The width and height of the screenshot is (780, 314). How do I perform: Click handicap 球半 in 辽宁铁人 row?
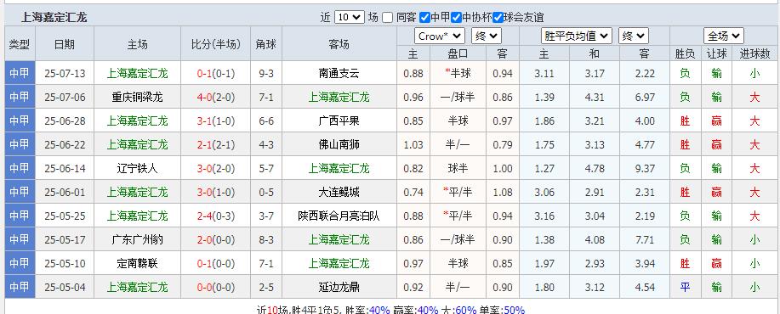pos(458,169)
